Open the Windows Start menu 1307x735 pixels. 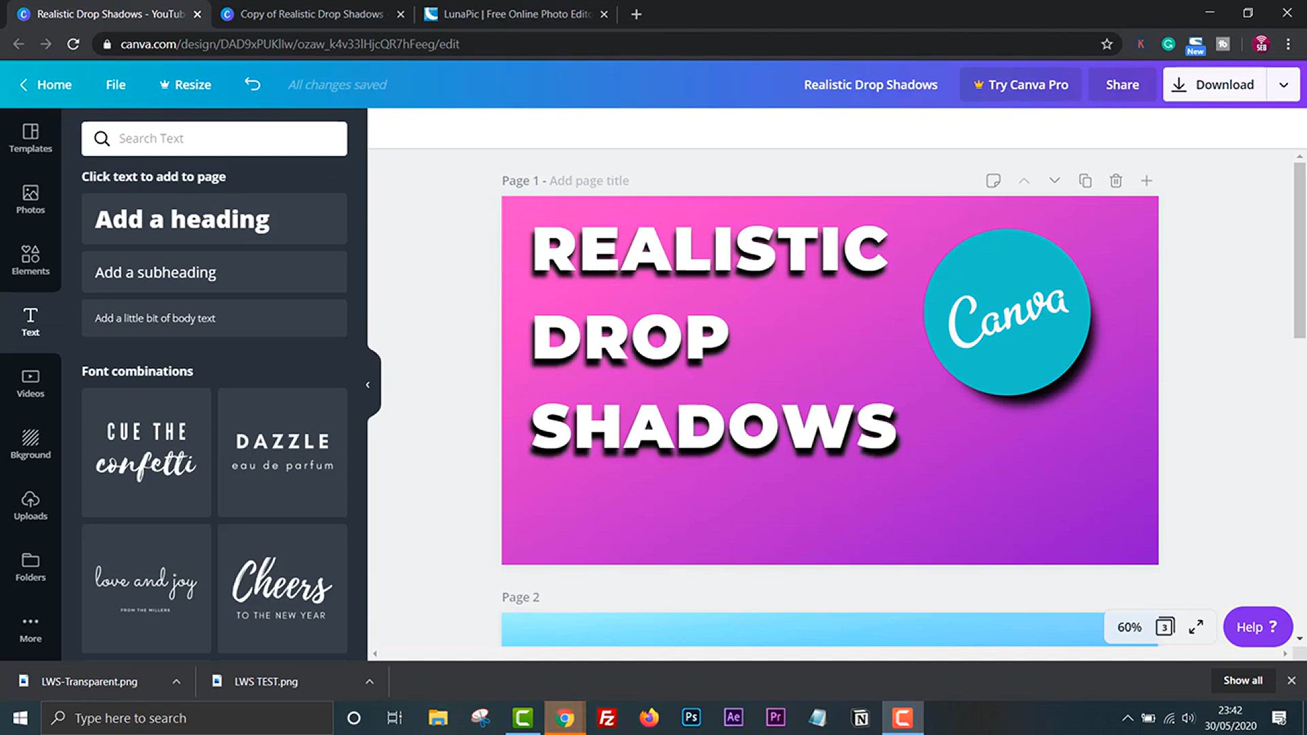[x=20, y=718]
